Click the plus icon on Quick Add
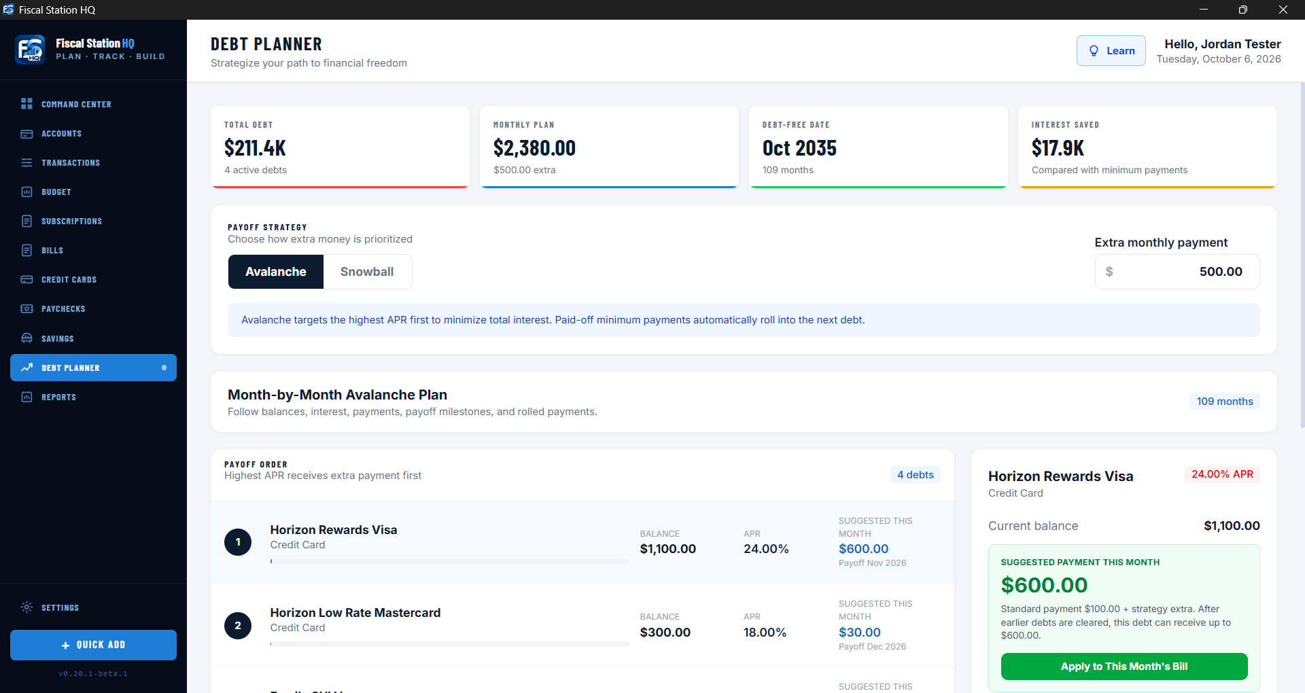1305x693 pixels. (x=65, y=645)
